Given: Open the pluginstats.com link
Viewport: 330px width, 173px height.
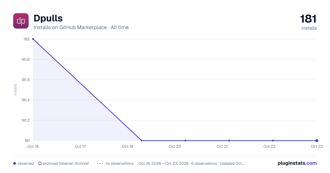Looking at the screenshot, I should [x=297, y=163].
